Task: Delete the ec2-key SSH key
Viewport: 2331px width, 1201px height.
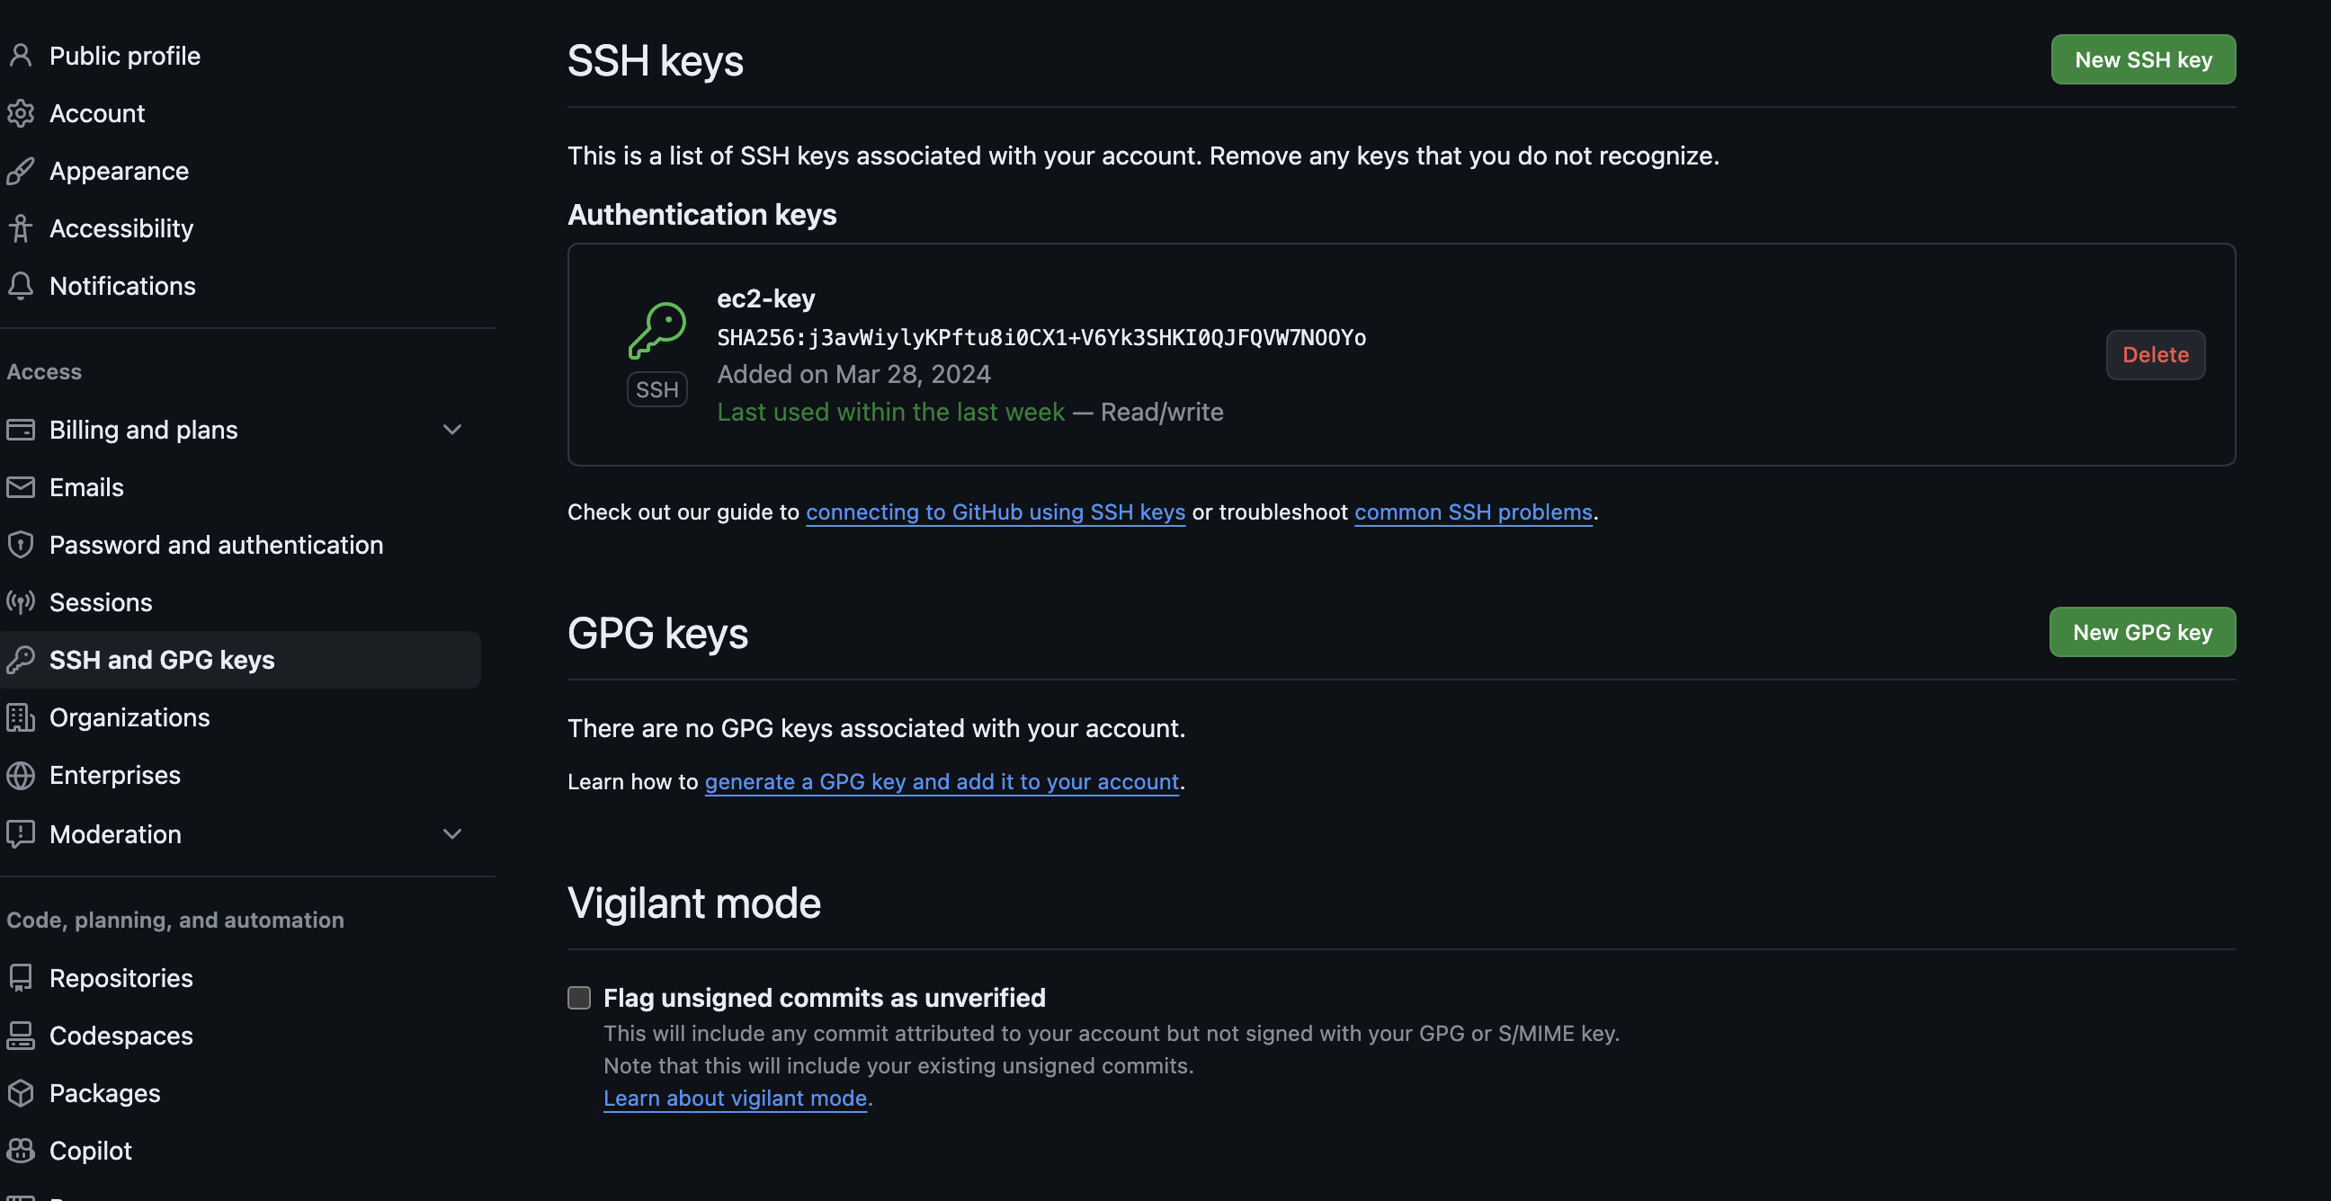Action: [2156, 354]
